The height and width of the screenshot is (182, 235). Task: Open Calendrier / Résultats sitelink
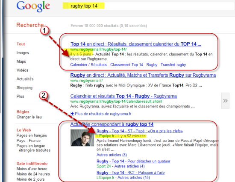tap(88, 65)
